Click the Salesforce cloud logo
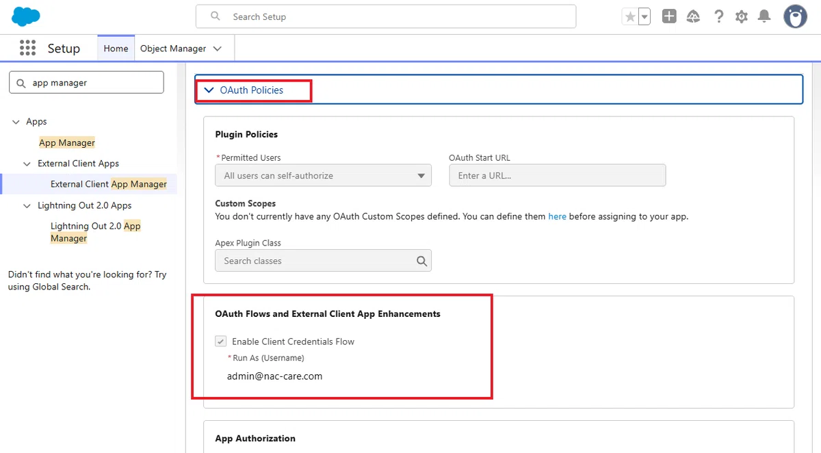 pyautogui.click(x=26, y=16)
